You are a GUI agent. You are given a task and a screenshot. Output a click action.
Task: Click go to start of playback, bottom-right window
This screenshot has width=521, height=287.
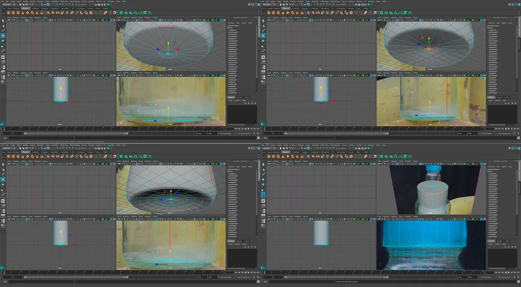[x=497, y=272]
